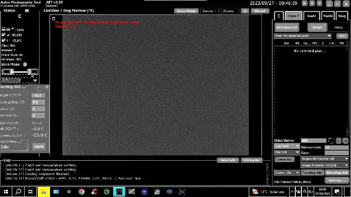Image resolution: width=351 pixels, height=197 pixels.
Task: Click the Start button in Cam tab
Action: [x=317, y=27]
